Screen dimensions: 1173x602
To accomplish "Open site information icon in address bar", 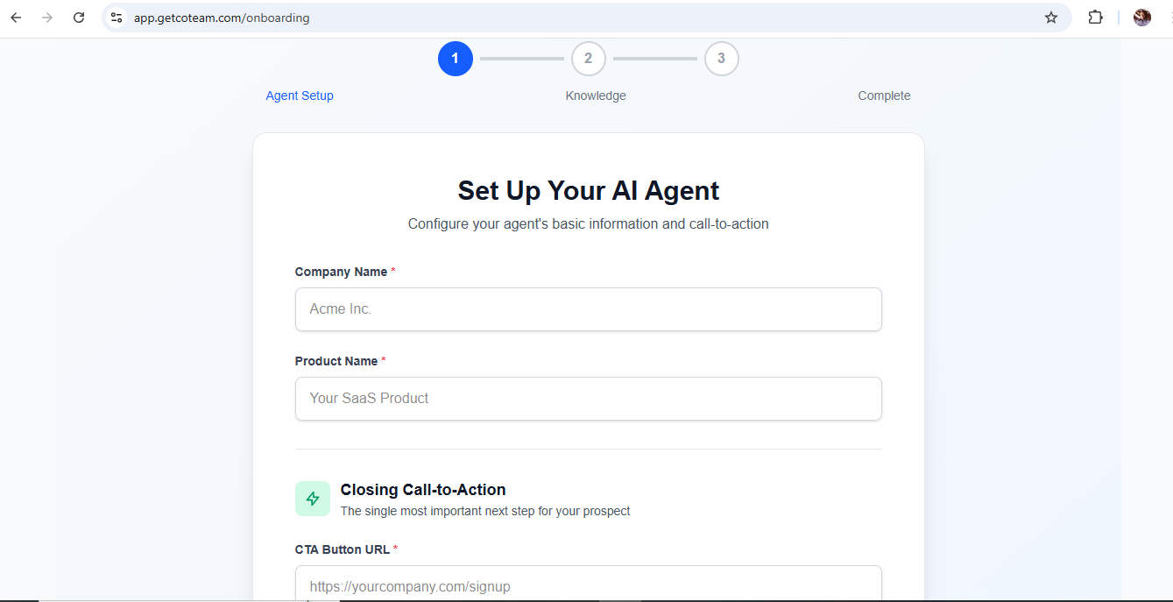I will (x=117, y=18).
